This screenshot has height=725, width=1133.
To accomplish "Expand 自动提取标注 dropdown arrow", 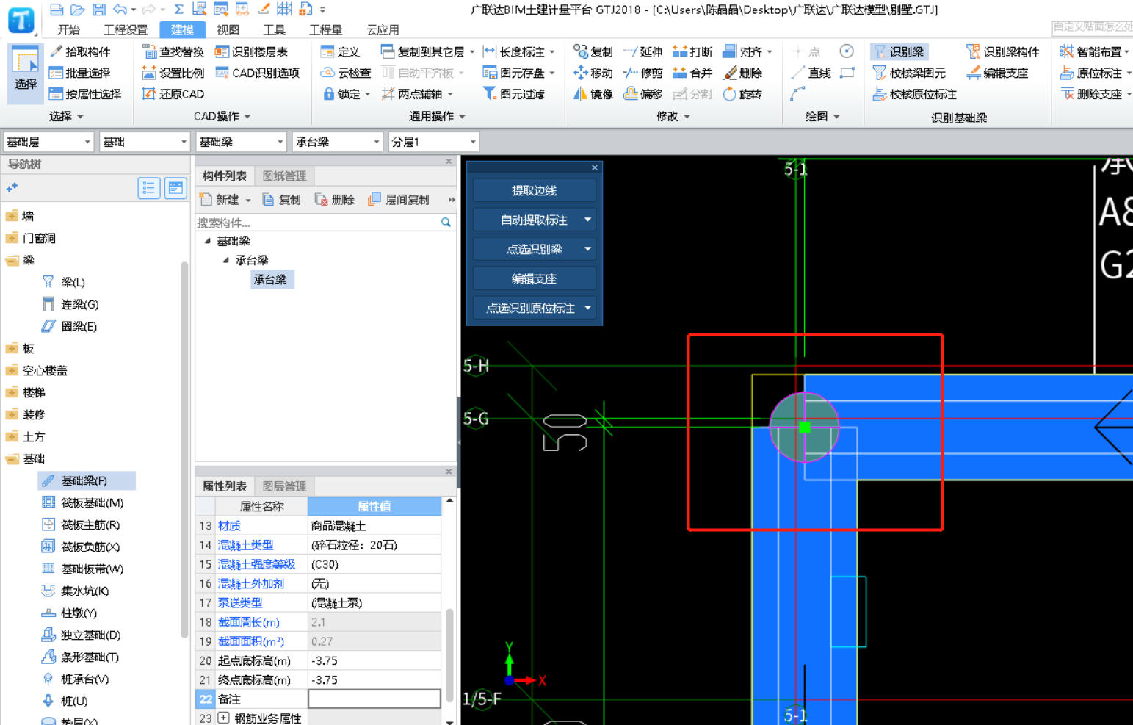I will [587, 220].
